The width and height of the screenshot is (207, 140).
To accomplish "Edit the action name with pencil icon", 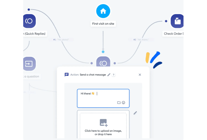I will (x=109, y=75).
